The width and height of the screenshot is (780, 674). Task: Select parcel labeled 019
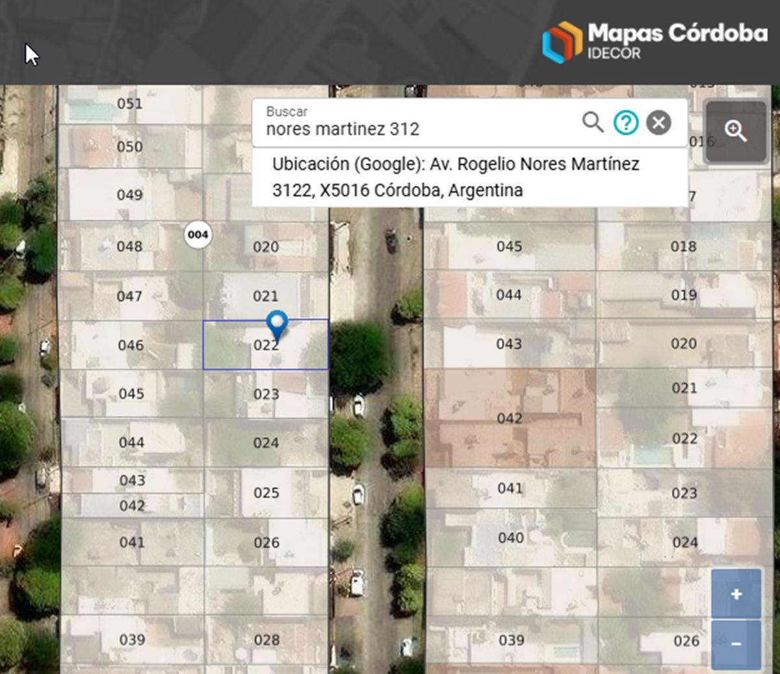coord(683,295)
